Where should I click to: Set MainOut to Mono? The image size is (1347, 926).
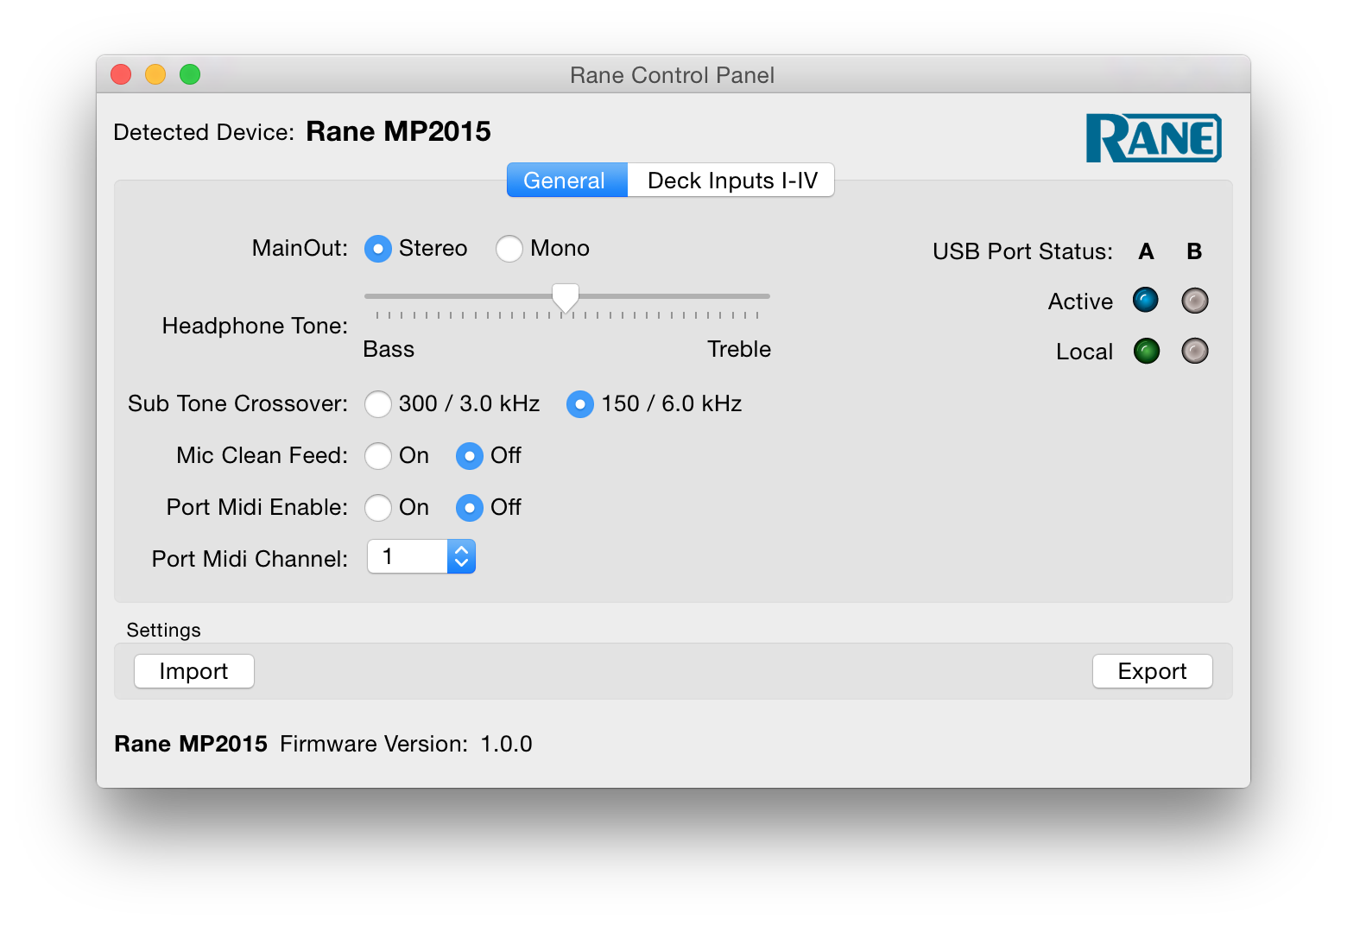tap(509, 249)
